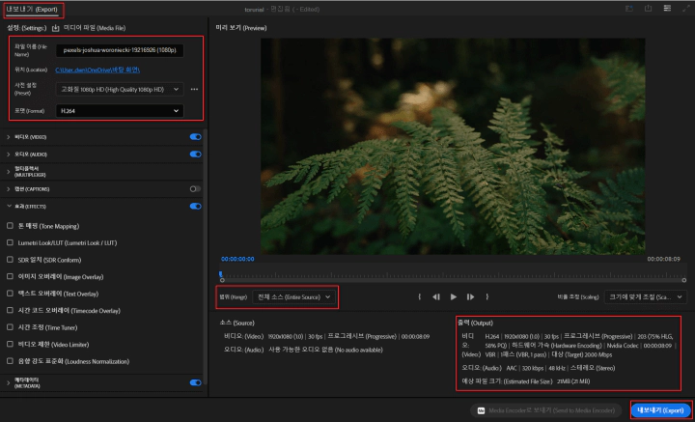695x422 pixels.
Task: Click the Media File destination icon
Action: pos(55,28)
